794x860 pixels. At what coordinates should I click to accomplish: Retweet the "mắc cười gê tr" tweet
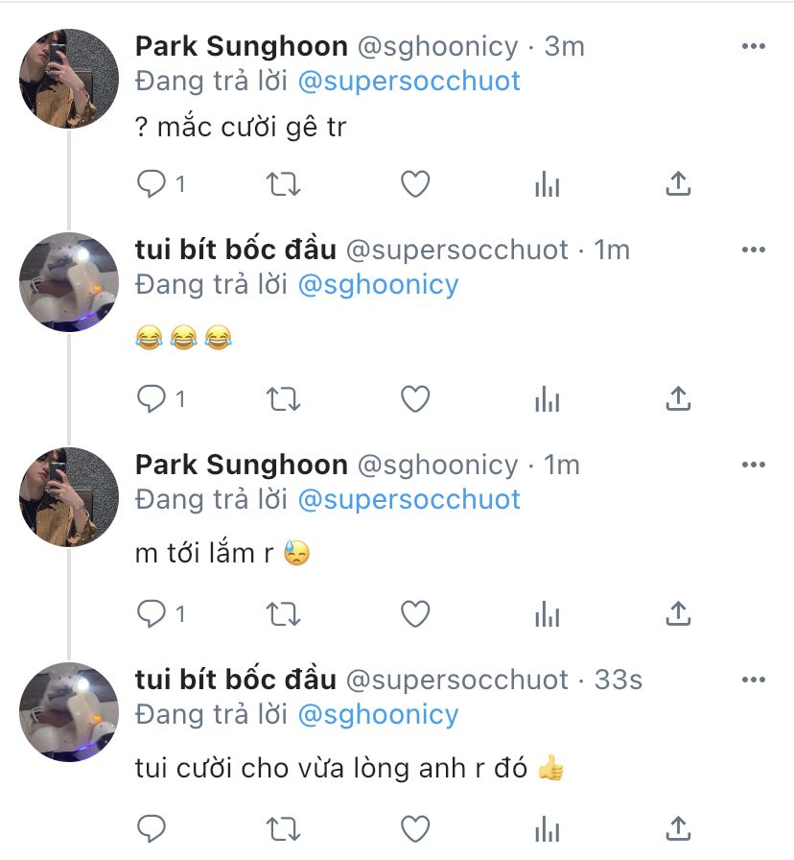283,183
